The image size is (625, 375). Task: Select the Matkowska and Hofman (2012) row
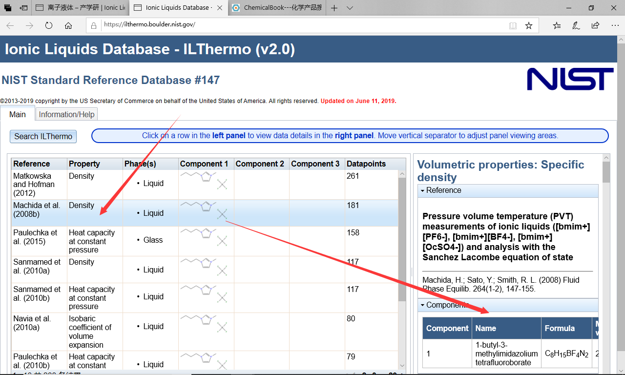coord(205,184)
